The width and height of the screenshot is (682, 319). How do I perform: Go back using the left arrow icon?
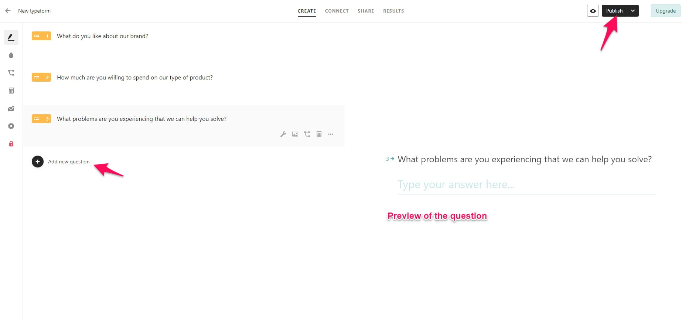pyautogui.click(x=8, y=11)
